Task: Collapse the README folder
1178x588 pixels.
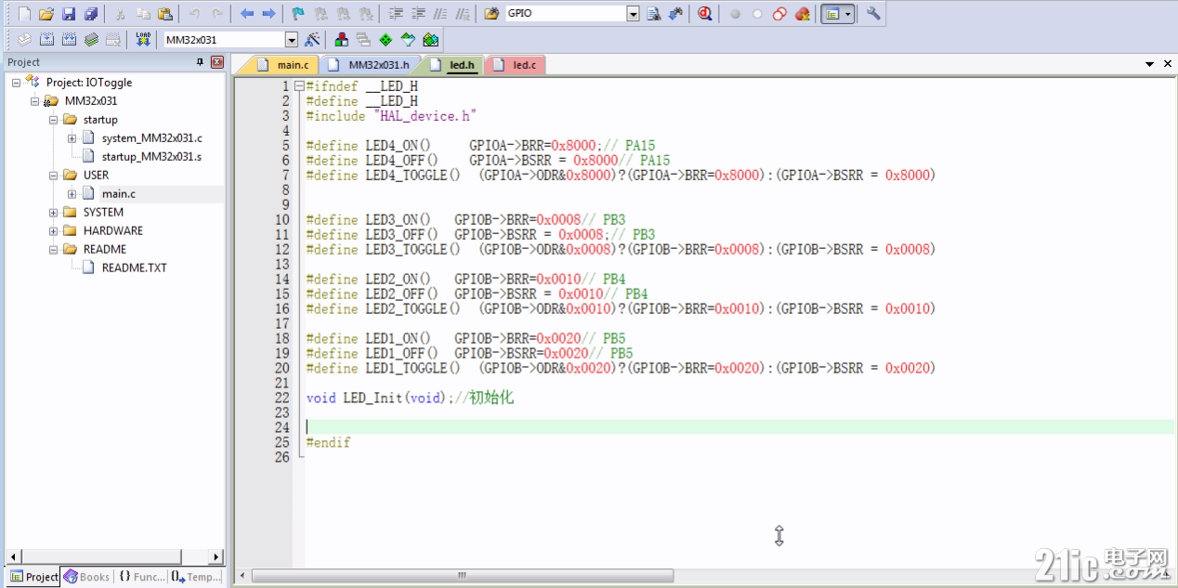Action: pos(53,250)
